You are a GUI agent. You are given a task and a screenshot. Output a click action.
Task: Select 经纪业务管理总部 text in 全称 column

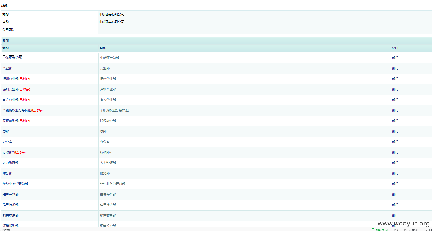tap(113, 184)
